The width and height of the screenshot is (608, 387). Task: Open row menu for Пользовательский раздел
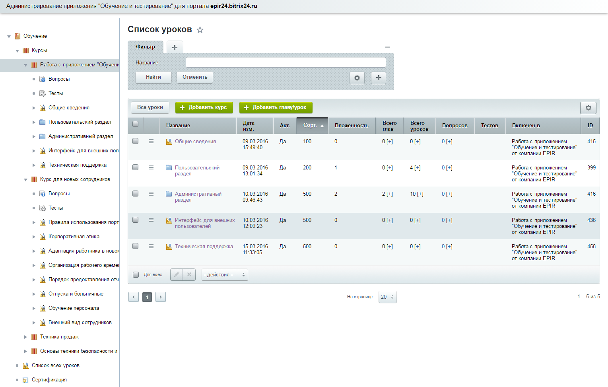coord(151,167)
